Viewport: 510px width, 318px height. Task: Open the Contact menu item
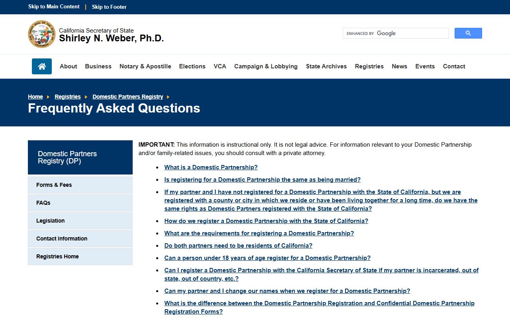tap(454, 66)
